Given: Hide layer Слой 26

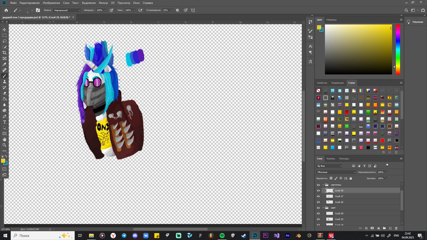Looking at the screenshot, I should tap(318, 202).
